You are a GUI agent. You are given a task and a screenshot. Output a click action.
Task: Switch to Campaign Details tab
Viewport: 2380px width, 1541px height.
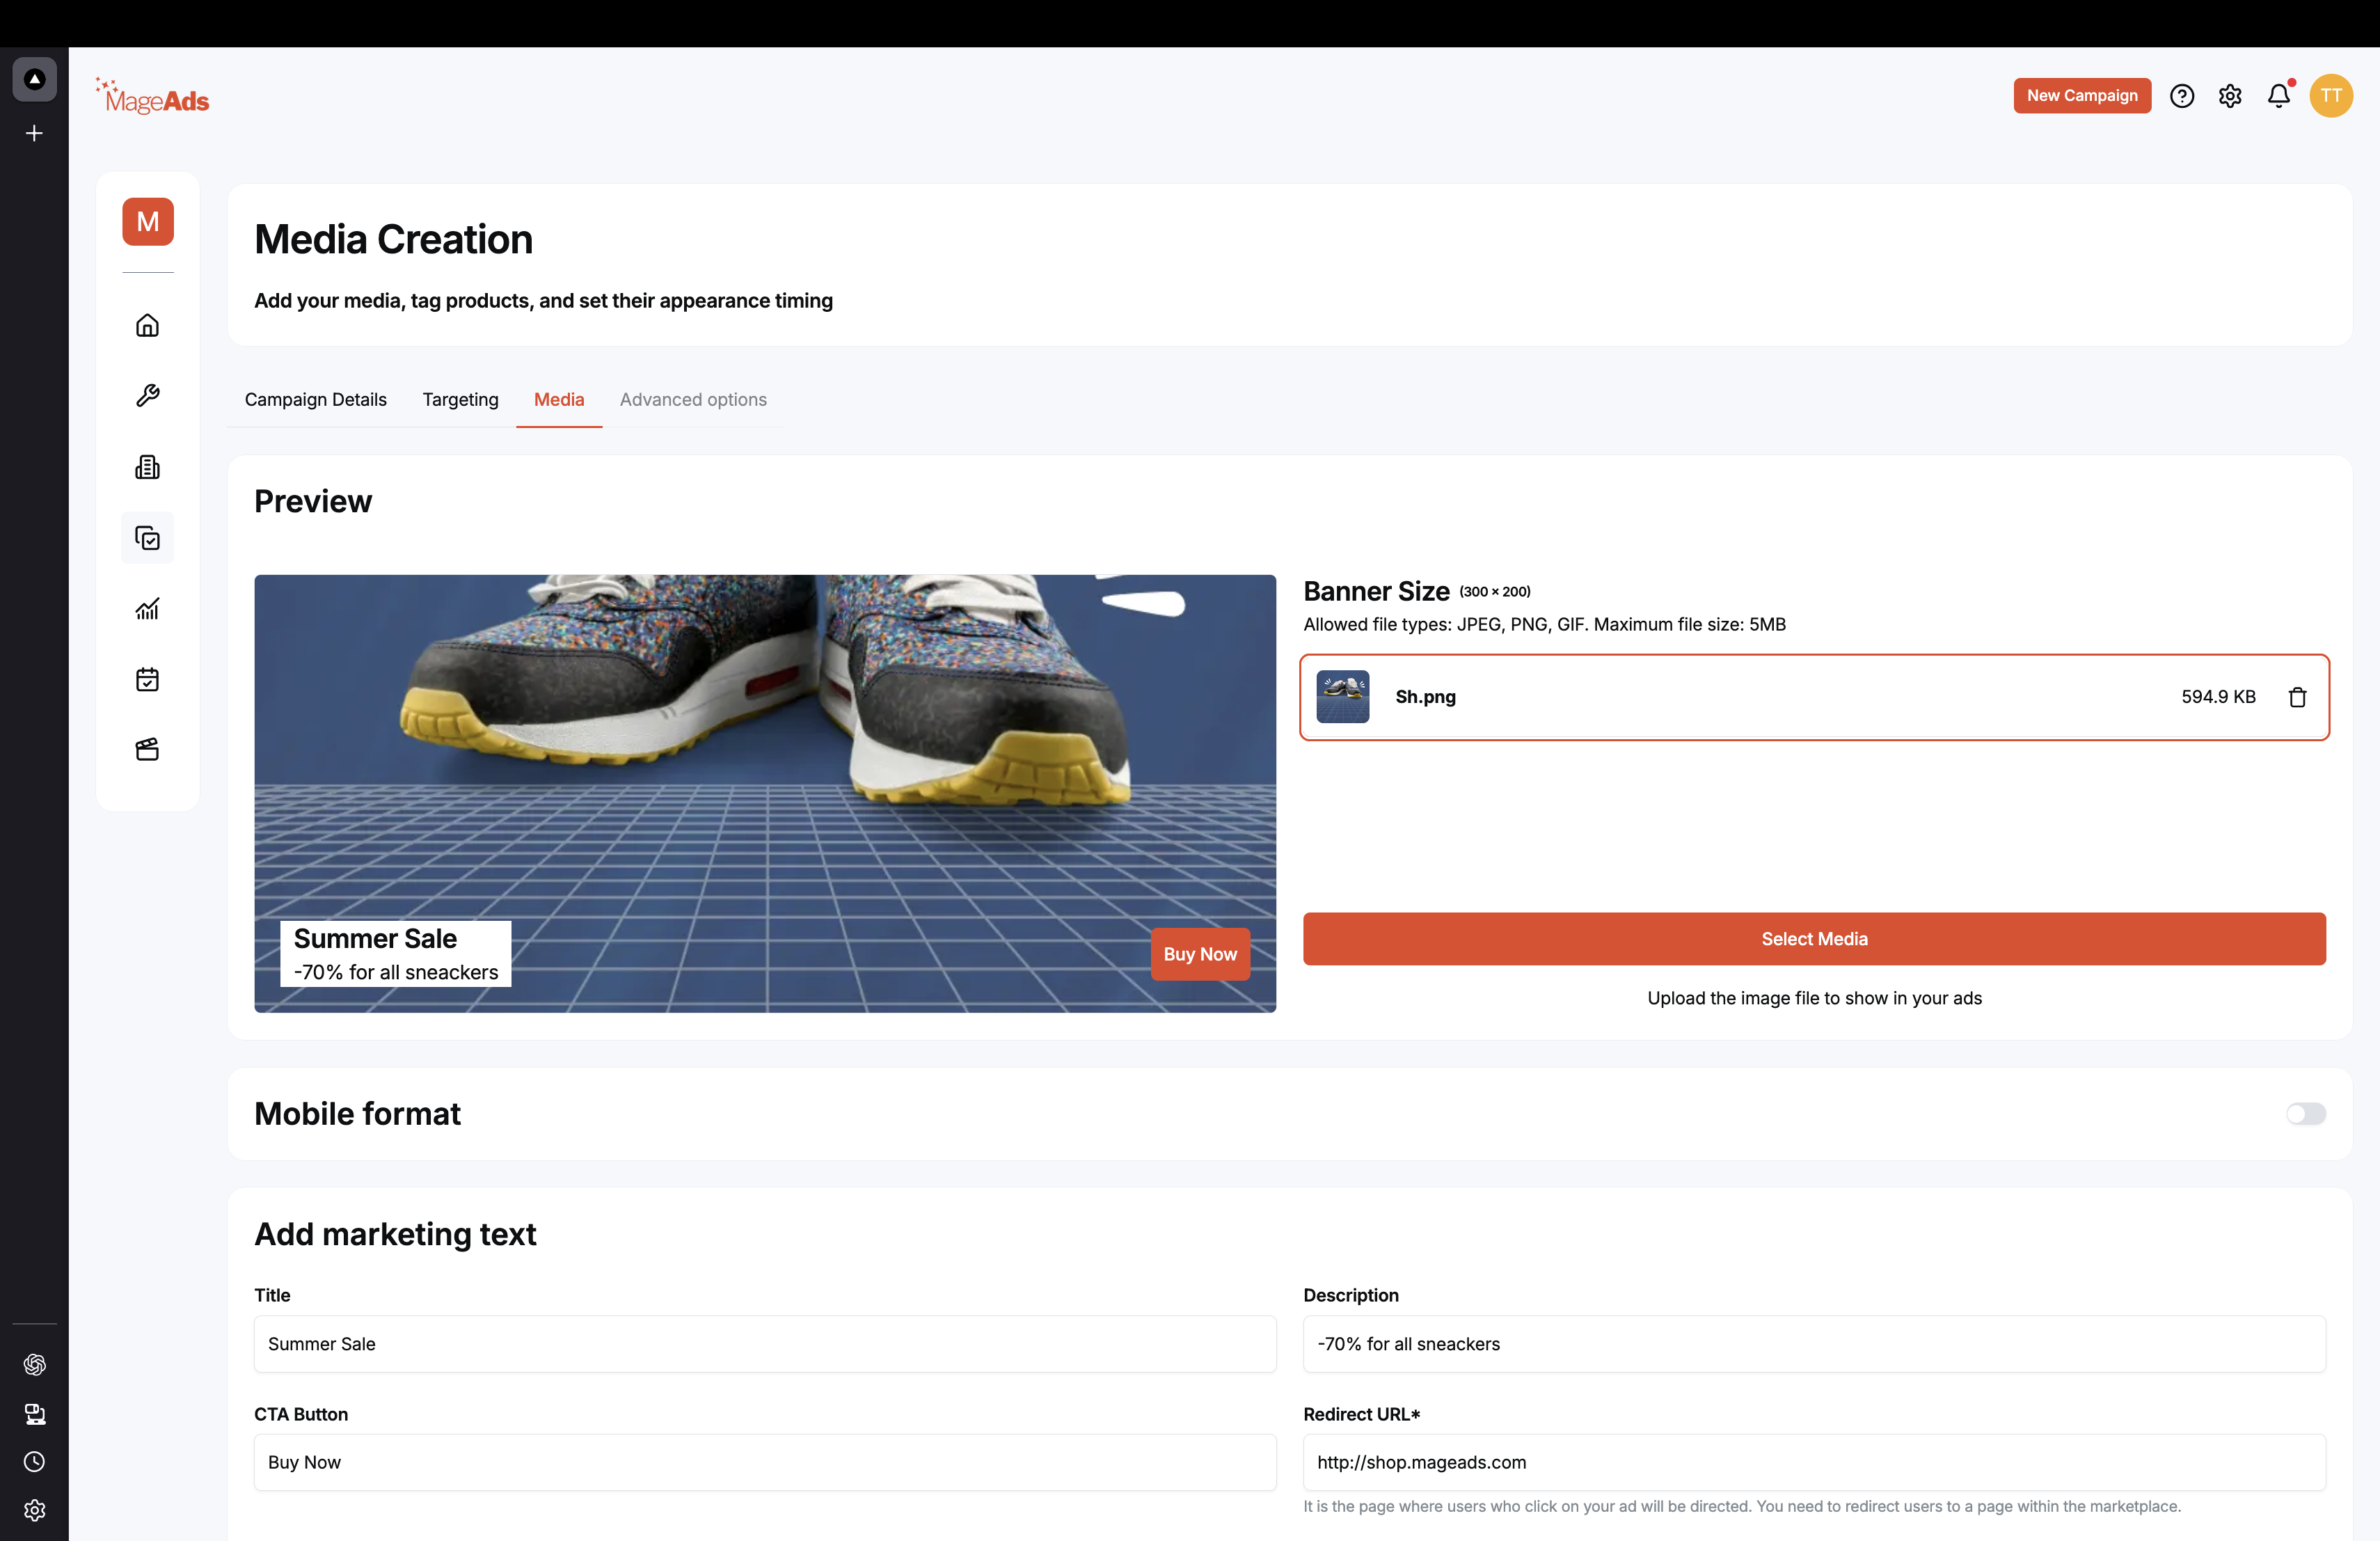pyautogui.click(x=315, y=399)
